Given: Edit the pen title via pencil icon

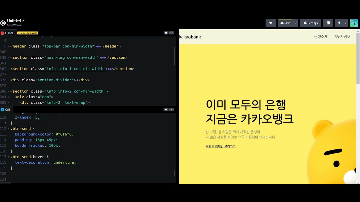Looking at the screenshot, I should pos(23,21).
